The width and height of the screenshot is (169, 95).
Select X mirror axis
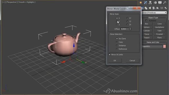[x=117, y=18]
